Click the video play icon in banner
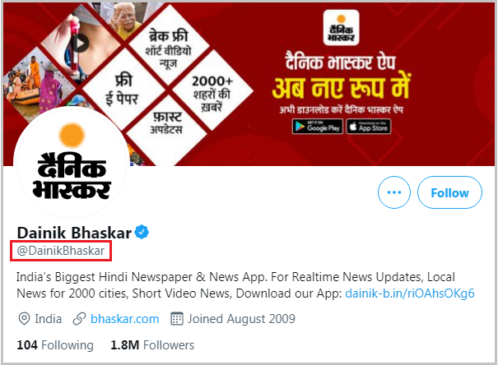This screenshot has width=498, height=365. click(79, 43)
